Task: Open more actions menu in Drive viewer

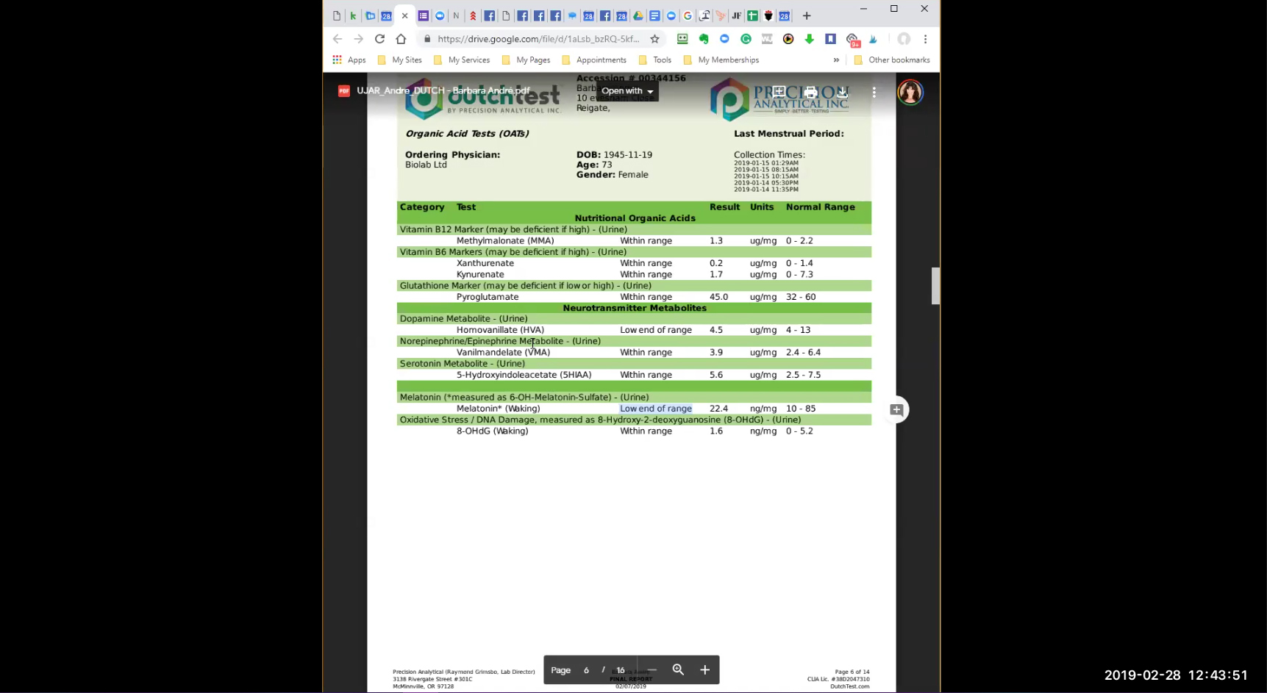Action: pyautogui.click(x=874, y=92)
